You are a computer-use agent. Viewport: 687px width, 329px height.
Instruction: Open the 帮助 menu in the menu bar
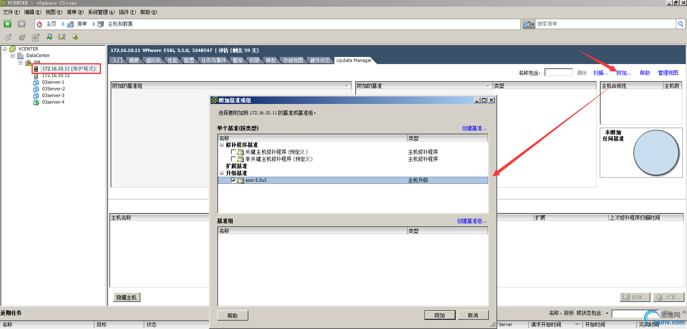pos(148,12)
